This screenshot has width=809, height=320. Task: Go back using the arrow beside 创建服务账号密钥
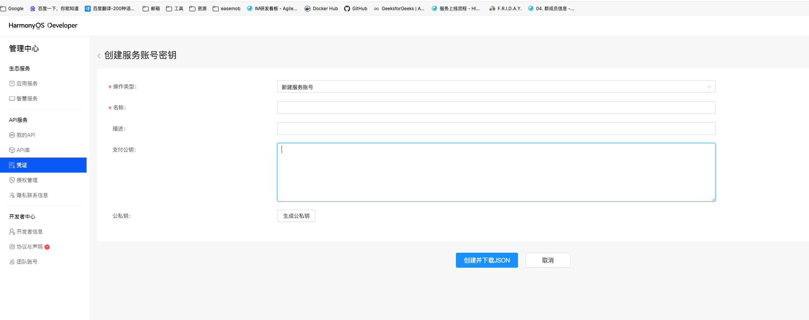tap(99, 56)
